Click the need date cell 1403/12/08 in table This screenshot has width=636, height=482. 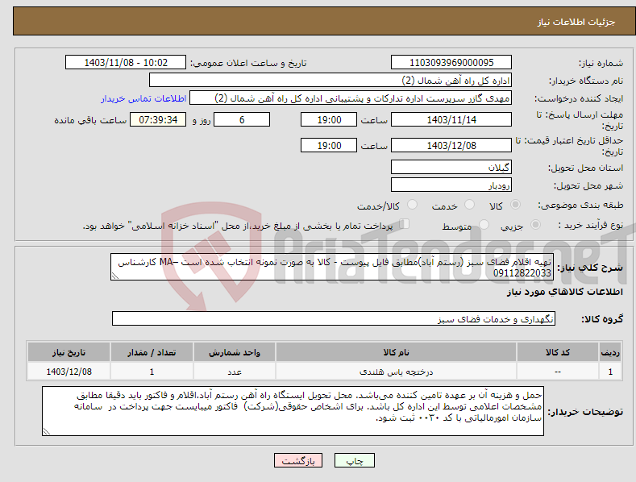(69, 372)
